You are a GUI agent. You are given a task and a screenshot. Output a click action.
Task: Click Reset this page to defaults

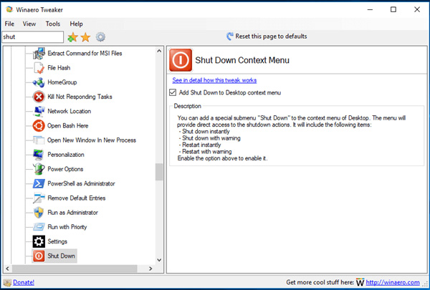(267, 36)
